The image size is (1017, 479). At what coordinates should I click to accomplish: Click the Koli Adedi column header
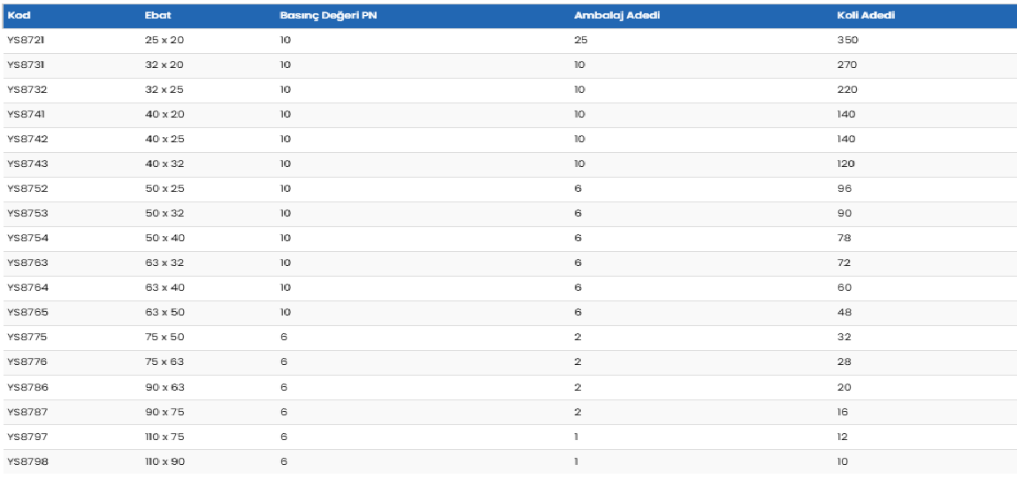868,15
